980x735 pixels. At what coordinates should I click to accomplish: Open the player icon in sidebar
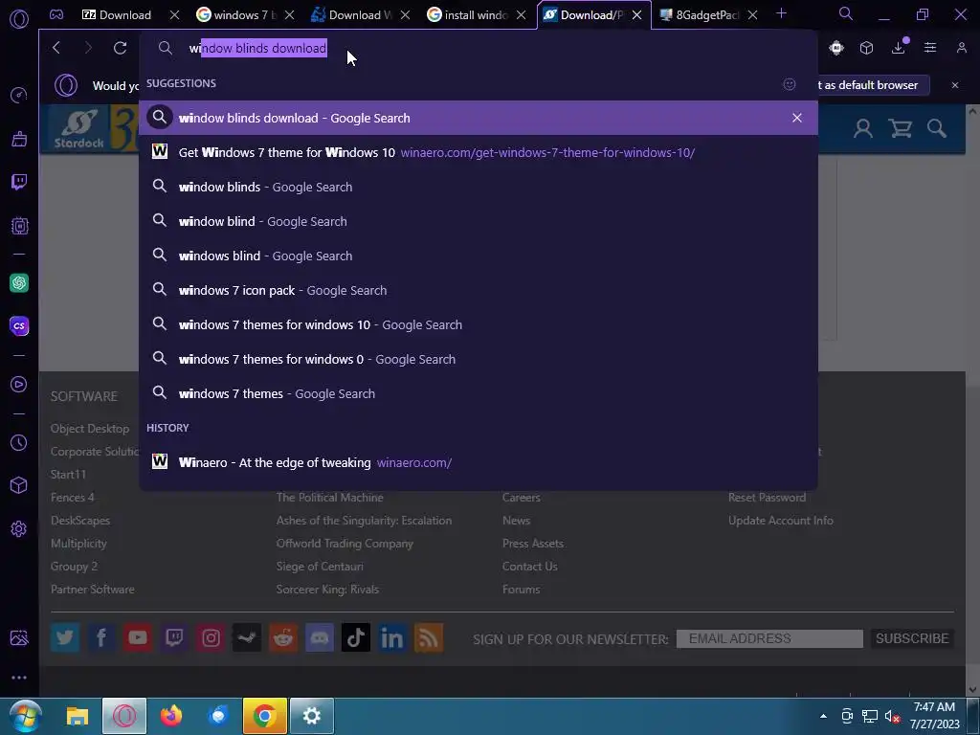[19, 384]
